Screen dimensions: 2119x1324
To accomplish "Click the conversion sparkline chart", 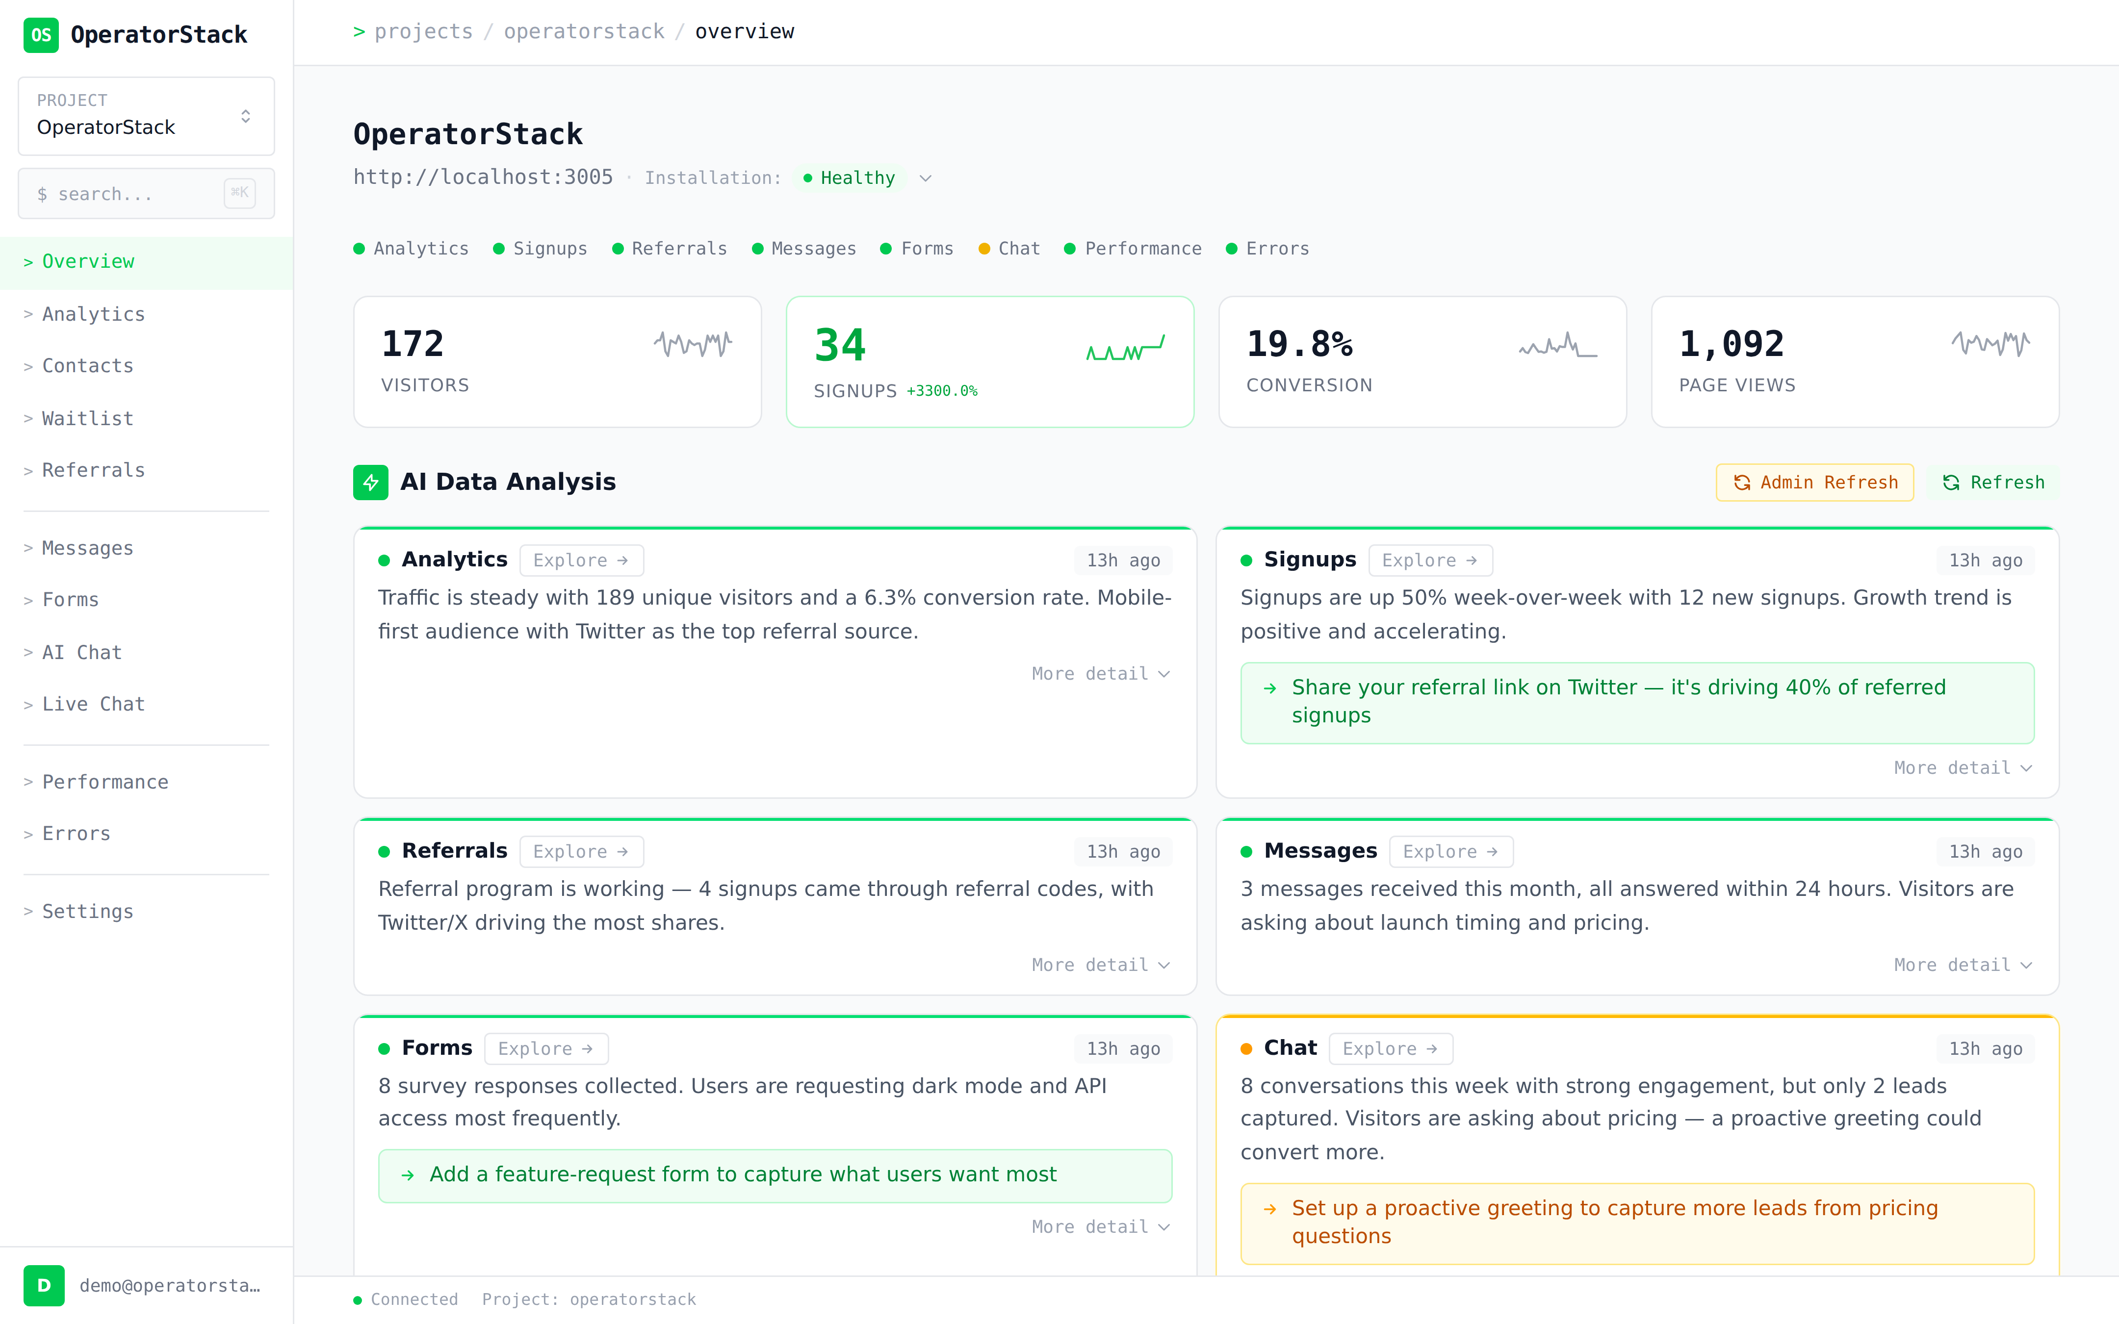I will (1558, 344).
